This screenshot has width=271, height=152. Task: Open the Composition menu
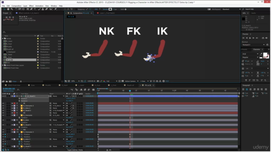(x=16, y=6)
